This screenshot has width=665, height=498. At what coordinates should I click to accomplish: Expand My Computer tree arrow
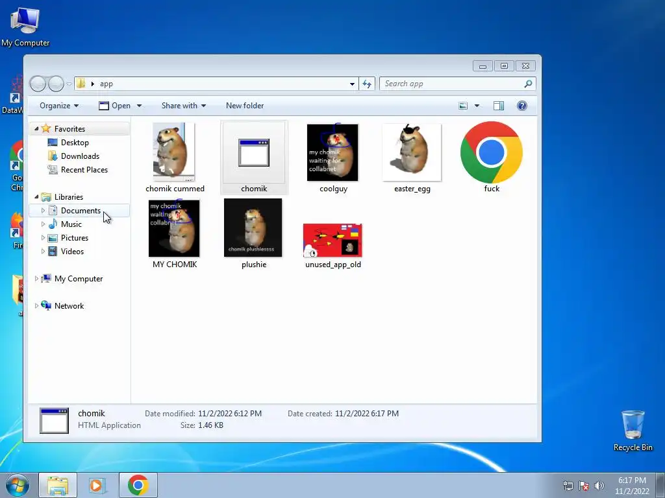[x=36, y=279]
